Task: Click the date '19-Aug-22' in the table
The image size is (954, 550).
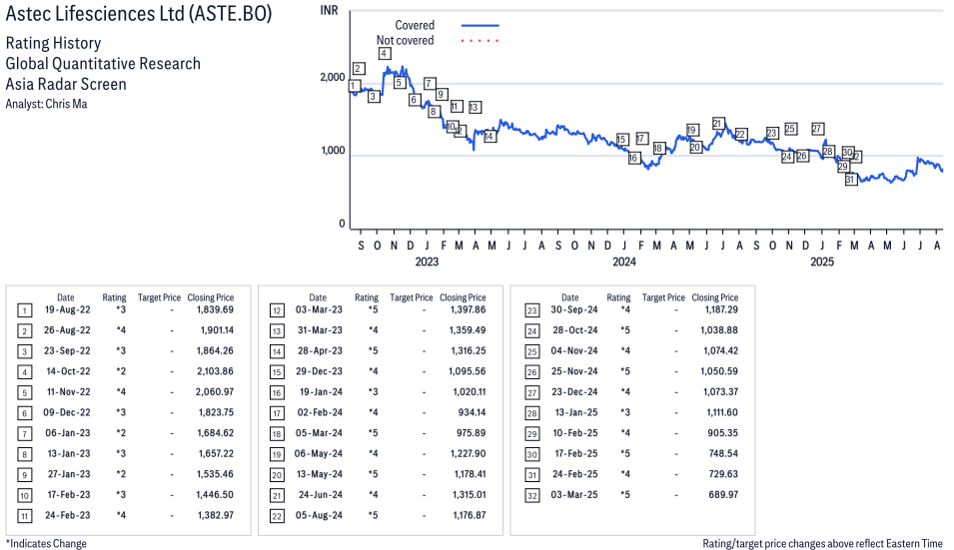Action: point(68,309)
